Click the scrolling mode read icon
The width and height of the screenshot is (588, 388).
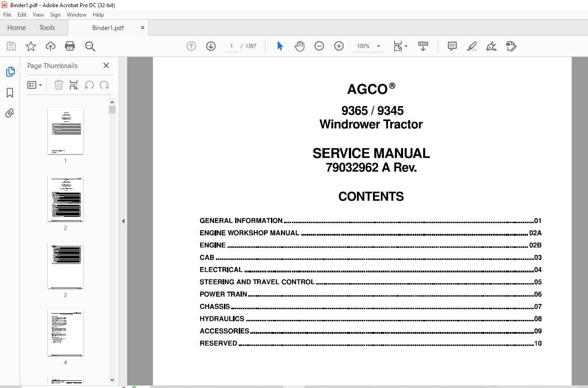(423, 46)
